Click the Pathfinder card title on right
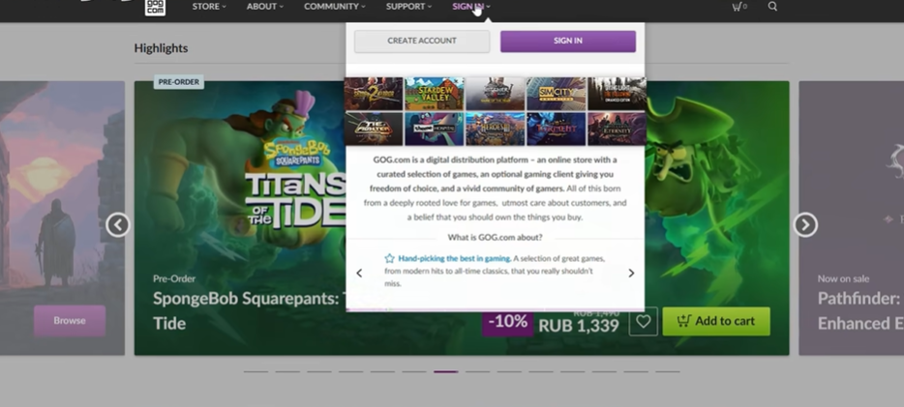904x407 pixels. point(860,311)
